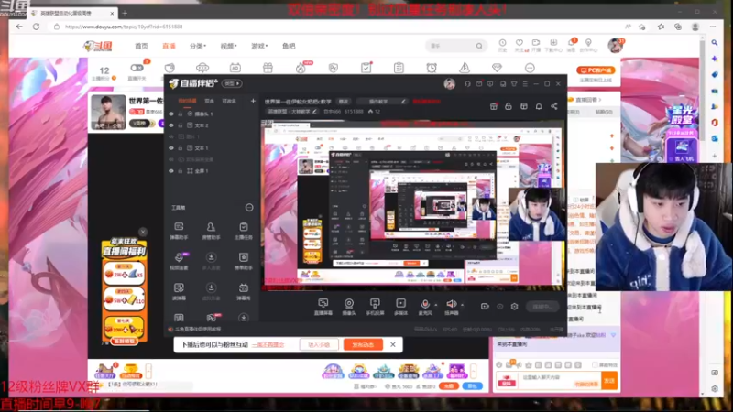Open the mode switch pill next to 直播伴侣 logo
This screenshot has width=733, height=412.
click(x=232, y=83)
